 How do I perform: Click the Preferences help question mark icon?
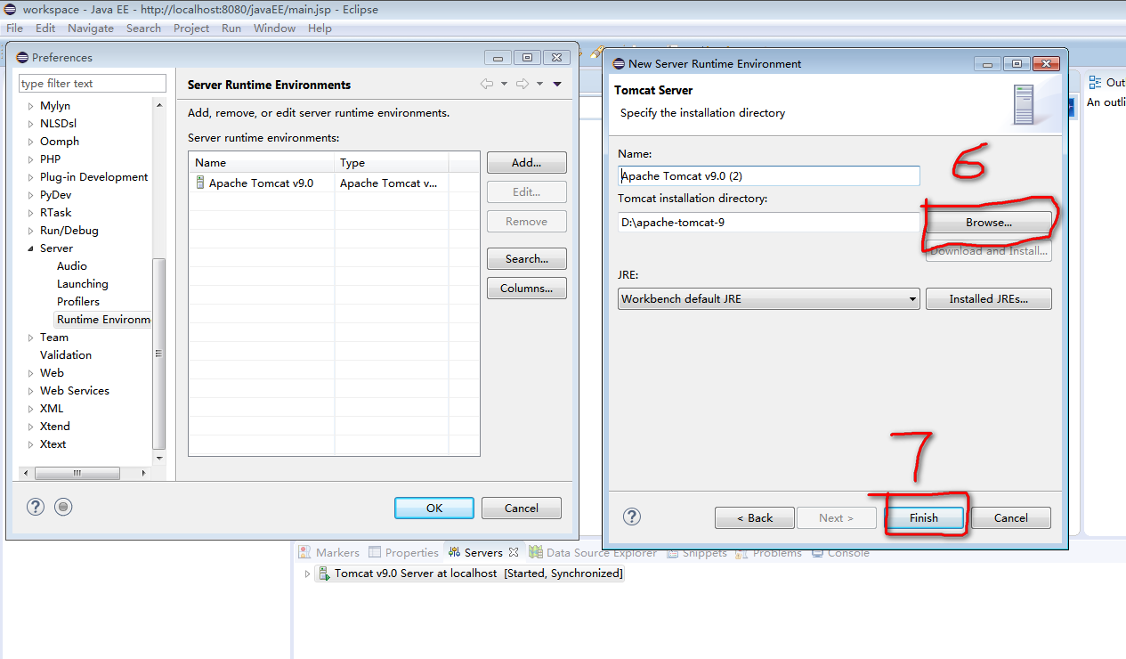click(x=35, y=507)
